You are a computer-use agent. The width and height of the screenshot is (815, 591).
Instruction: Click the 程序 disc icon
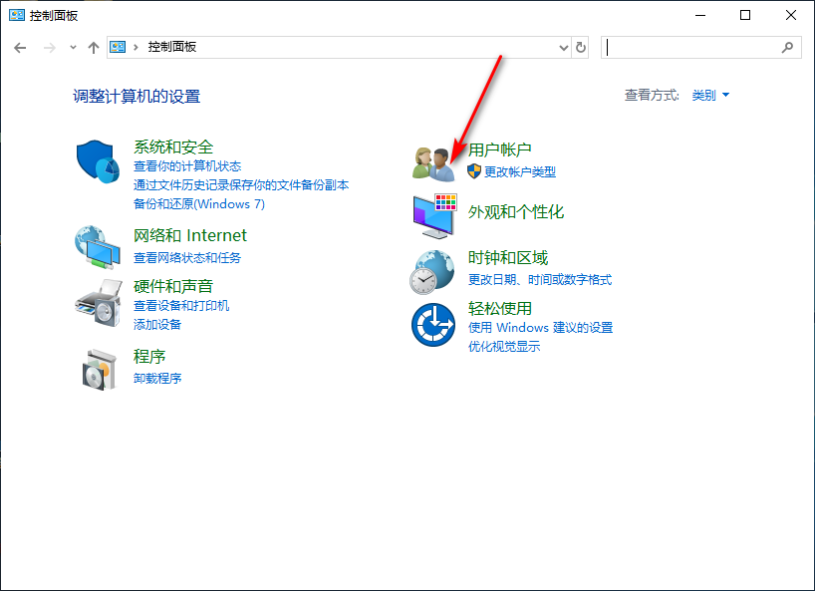97,369
